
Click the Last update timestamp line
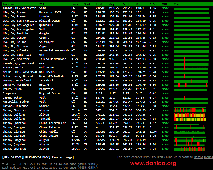[x=50, y=168]
